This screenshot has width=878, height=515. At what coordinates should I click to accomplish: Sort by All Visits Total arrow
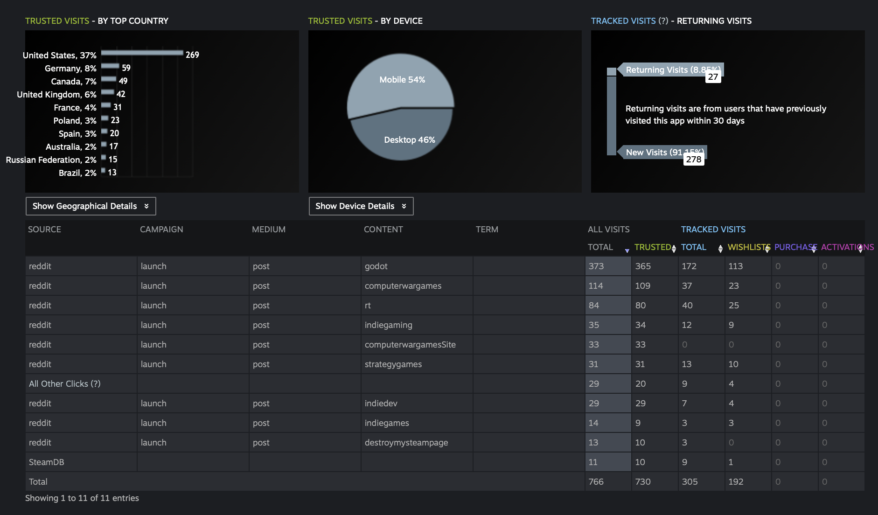click(627, 250)
